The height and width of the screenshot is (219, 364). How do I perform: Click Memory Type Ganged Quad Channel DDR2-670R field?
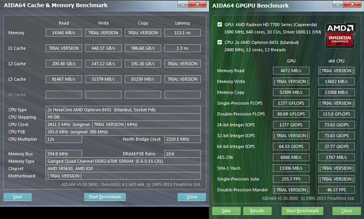point(123,161)
